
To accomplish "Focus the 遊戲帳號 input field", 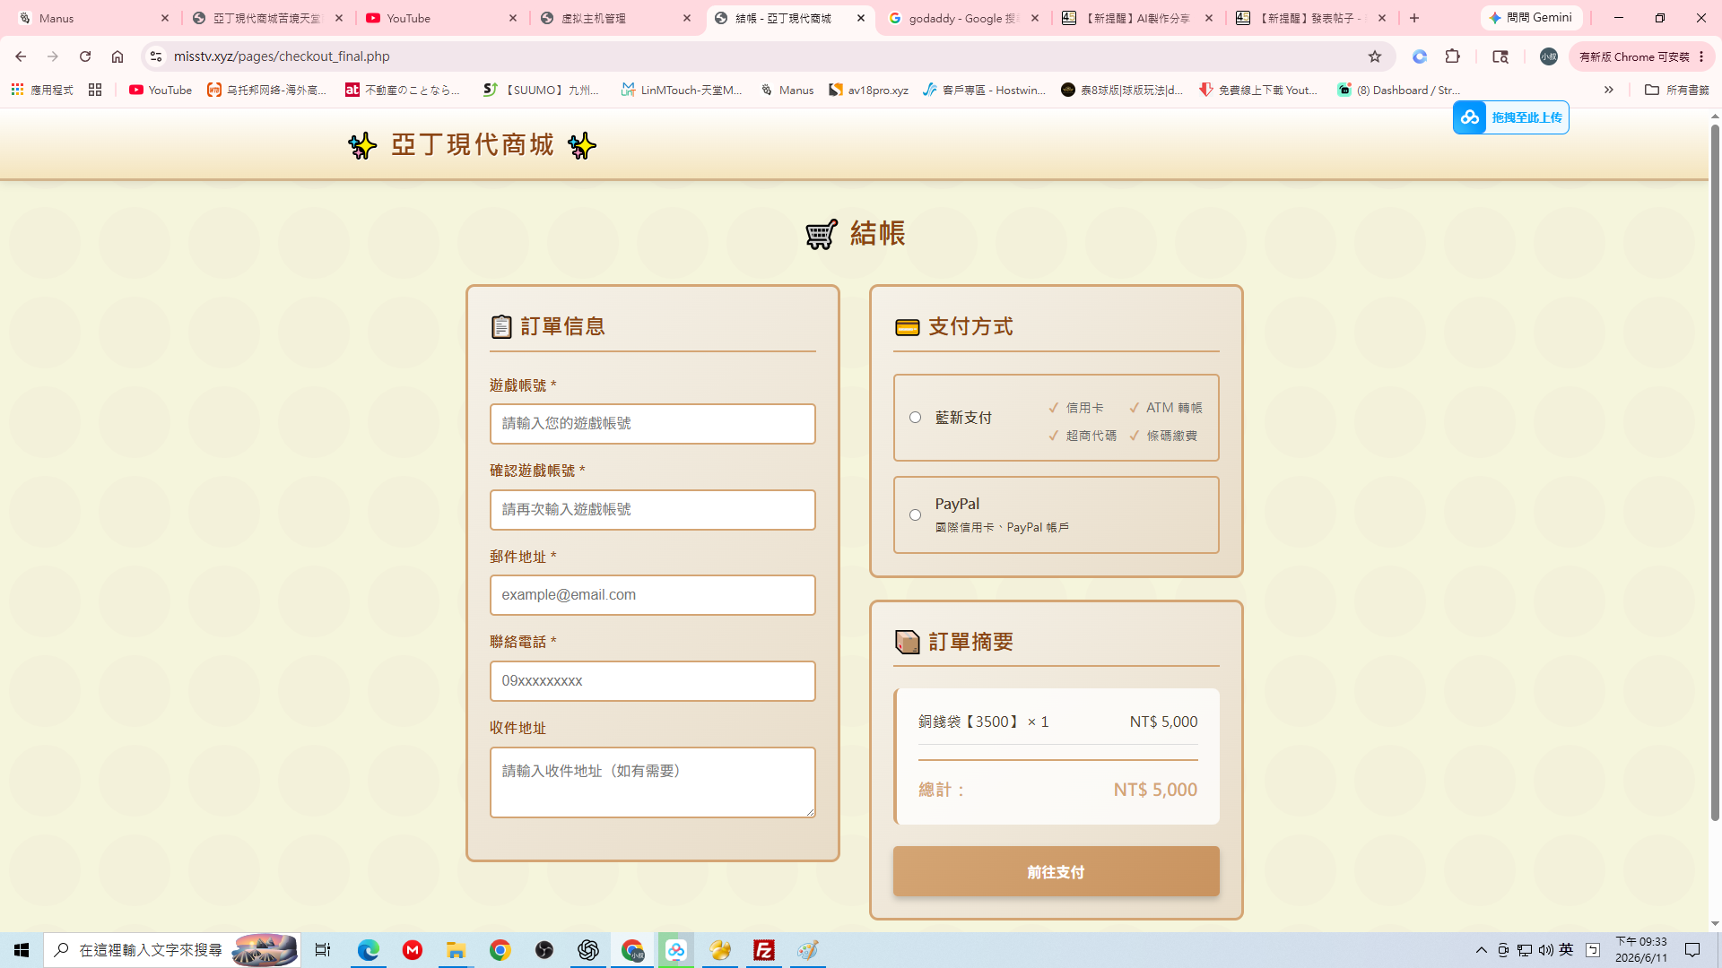I will (652, 424).
